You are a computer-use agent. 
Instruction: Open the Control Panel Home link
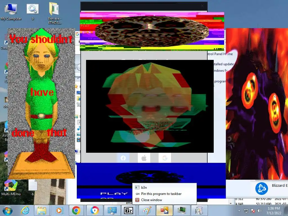(x=220, y=54)
